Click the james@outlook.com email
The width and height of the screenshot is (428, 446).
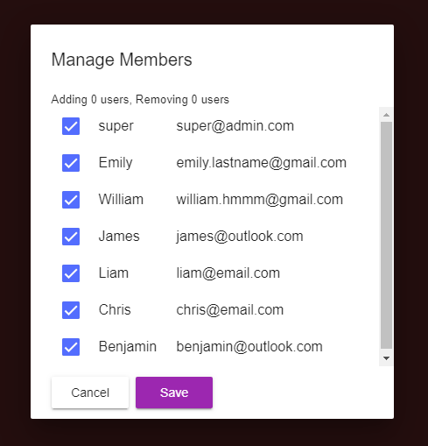[x=240, y=237]
